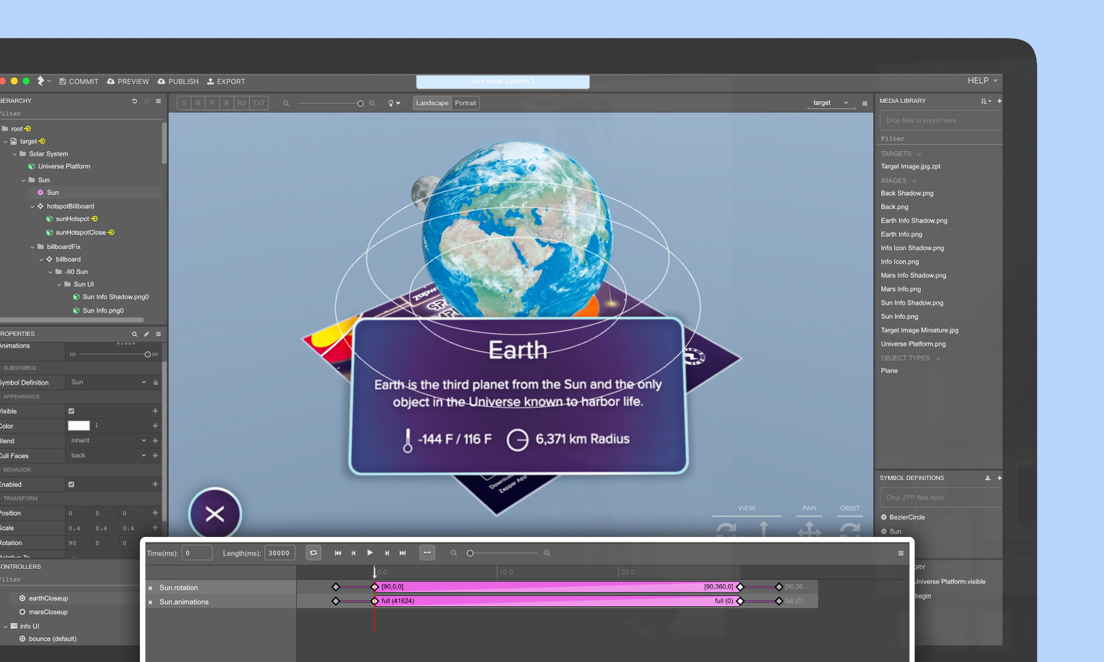This screenshot has height=662, width=1104.
Task: Collapse the billboardFix folder
Action: (x=32, y=247)
